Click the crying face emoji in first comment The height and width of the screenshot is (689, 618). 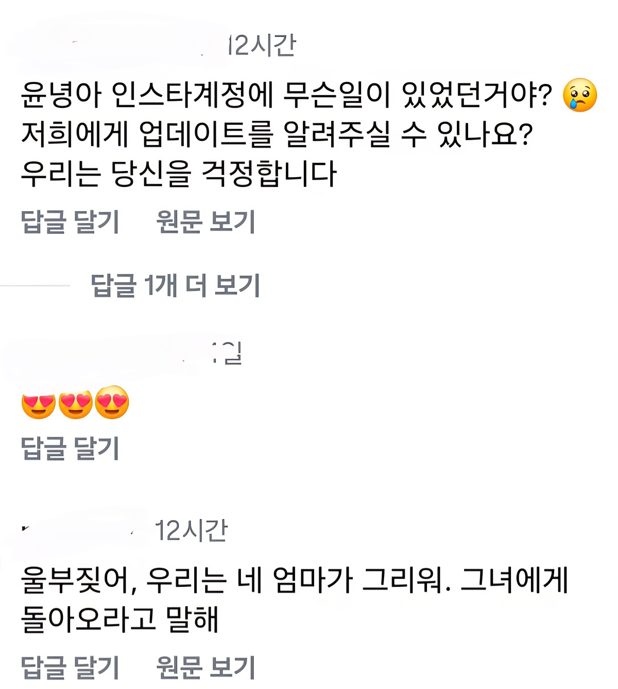(x=580, y=95)
